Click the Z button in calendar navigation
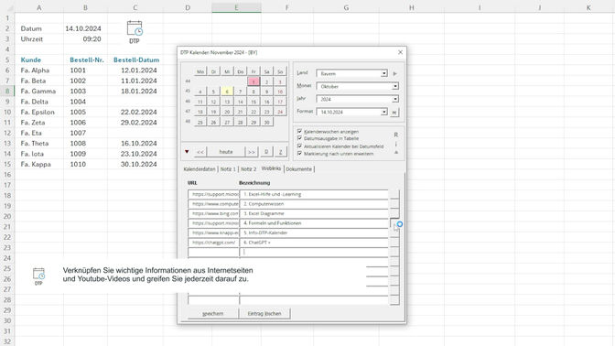The width and height of the screenshot is (615, 346). pos(280,151)
